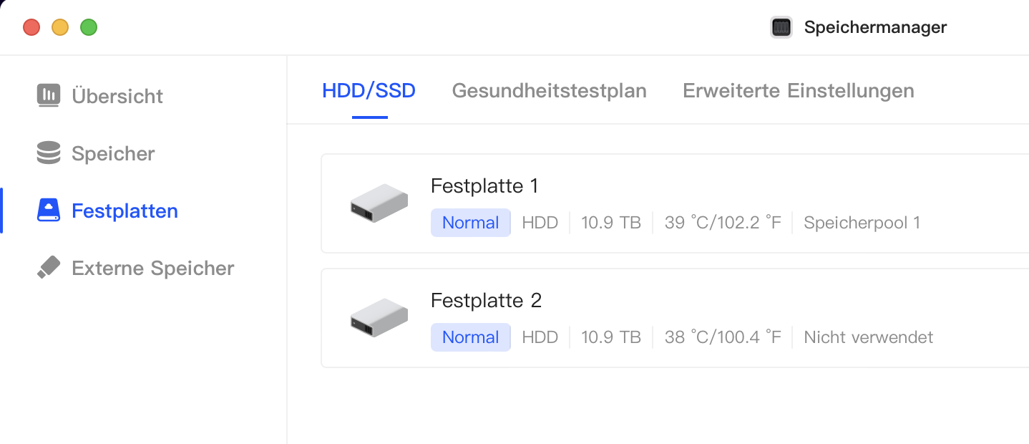
Task: Click the green maximize window button
Action: [89, 28]
